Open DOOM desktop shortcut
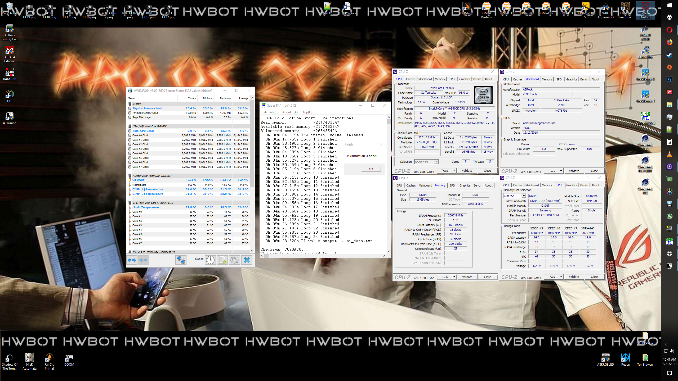The image size is (678, 381). (69, 360)
